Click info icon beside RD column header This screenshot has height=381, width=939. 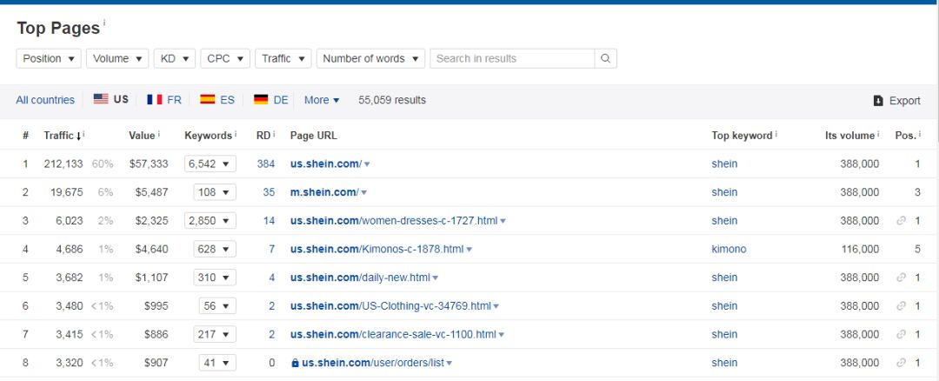(x=274, y=135)
